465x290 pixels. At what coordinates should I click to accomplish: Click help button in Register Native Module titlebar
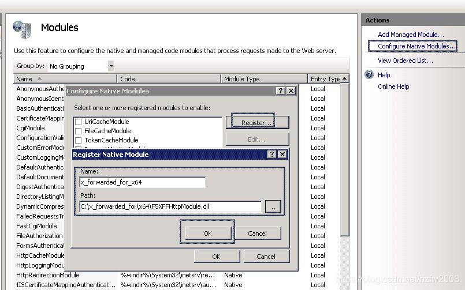(x=272, y=155)
